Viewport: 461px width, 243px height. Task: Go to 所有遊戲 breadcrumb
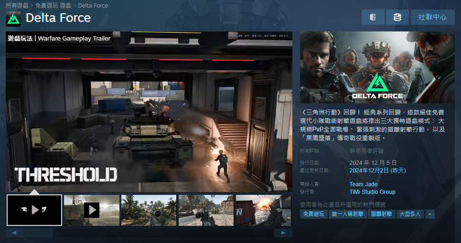coord(17,5)
